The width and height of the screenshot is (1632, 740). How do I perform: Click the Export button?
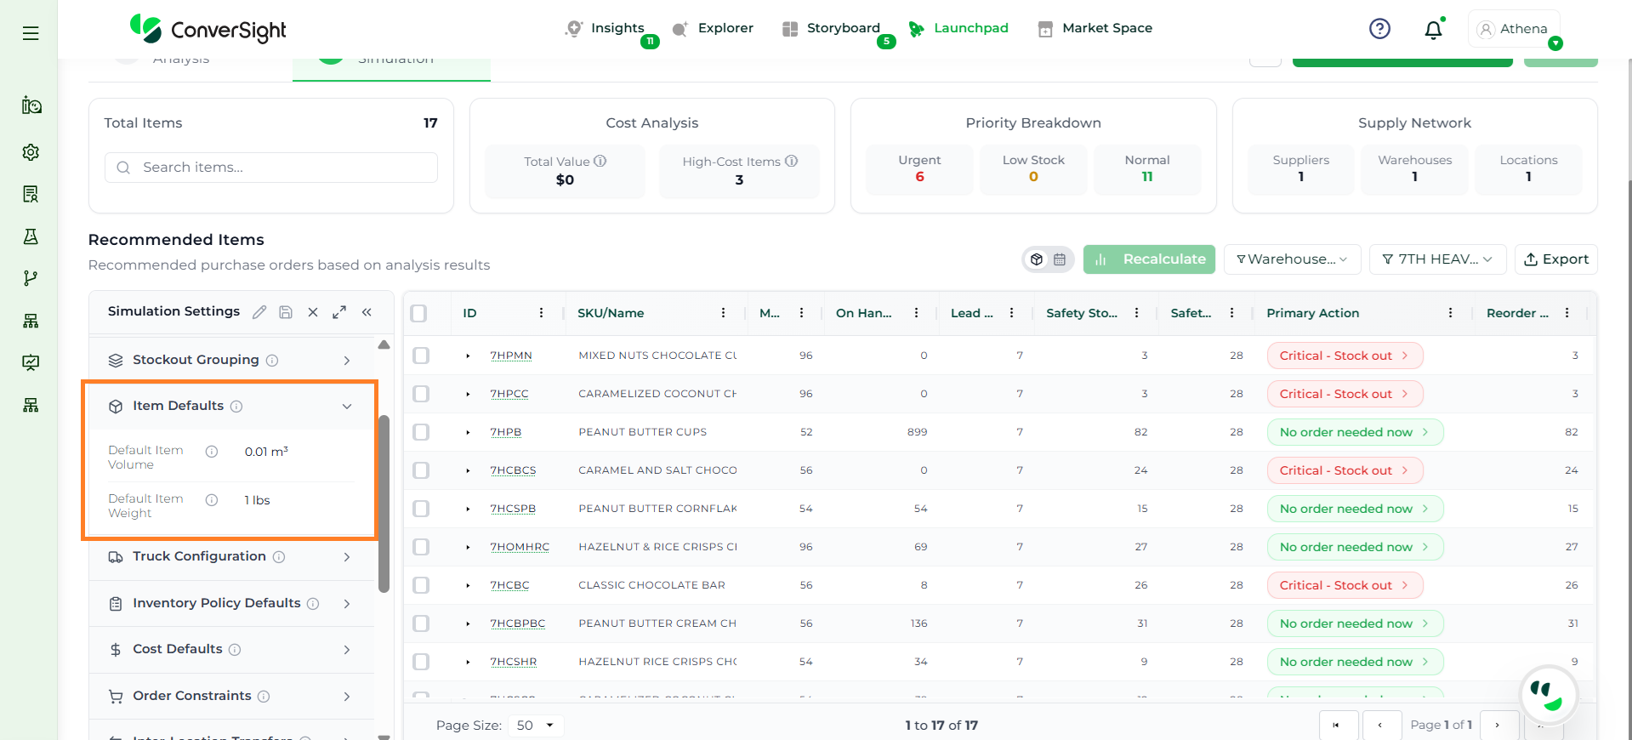pos(1555,259)
